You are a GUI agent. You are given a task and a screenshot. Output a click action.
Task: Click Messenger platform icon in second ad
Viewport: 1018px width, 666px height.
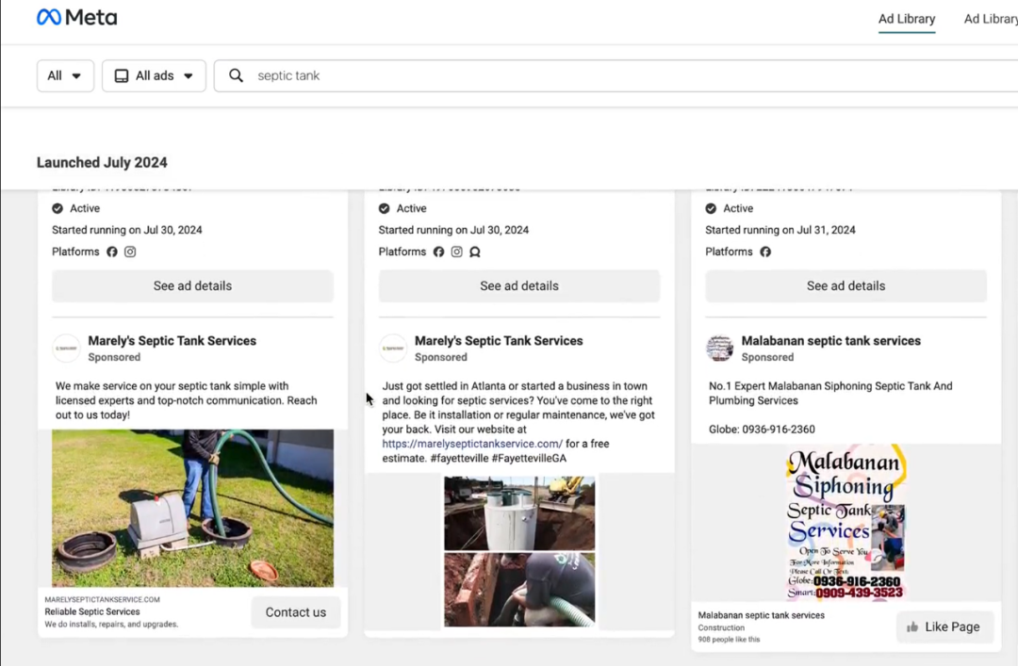click(x=475, y=252)
